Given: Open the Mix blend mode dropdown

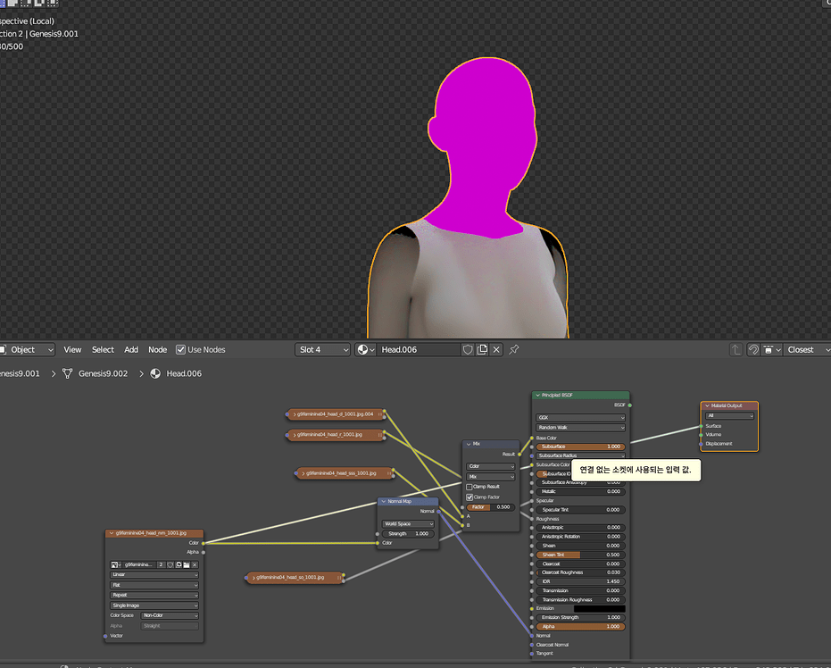Looking at the screenshot, I should pos(491,477).
